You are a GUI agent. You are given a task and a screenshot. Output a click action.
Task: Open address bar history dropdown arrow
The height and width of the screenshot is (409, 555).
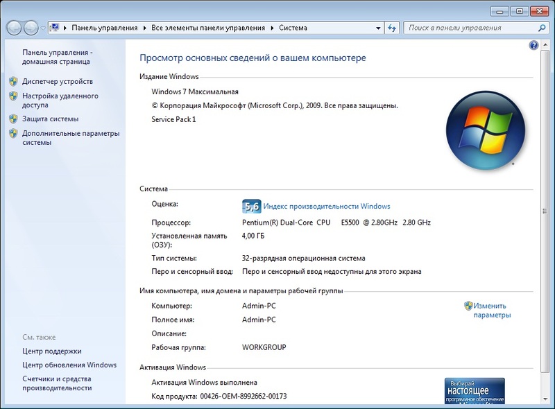[x=378, y=28]
